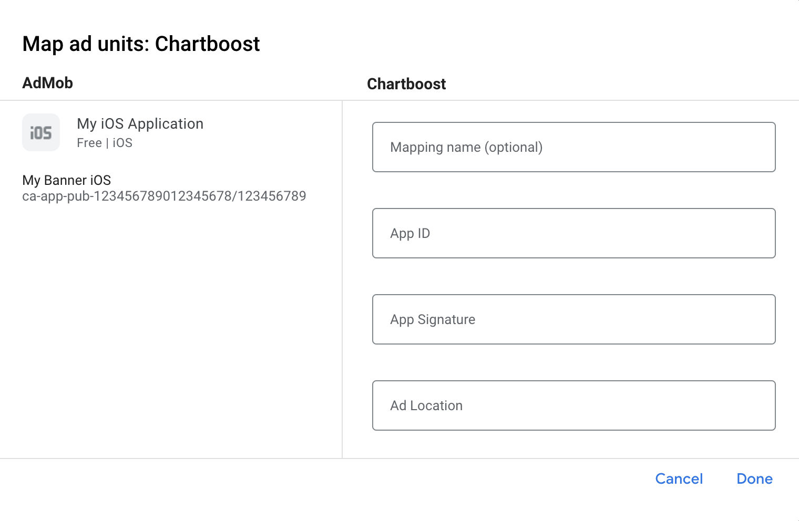Focus the App ID input field
Viewport: 799px width, 521px height.
click(x=574, y=233)
